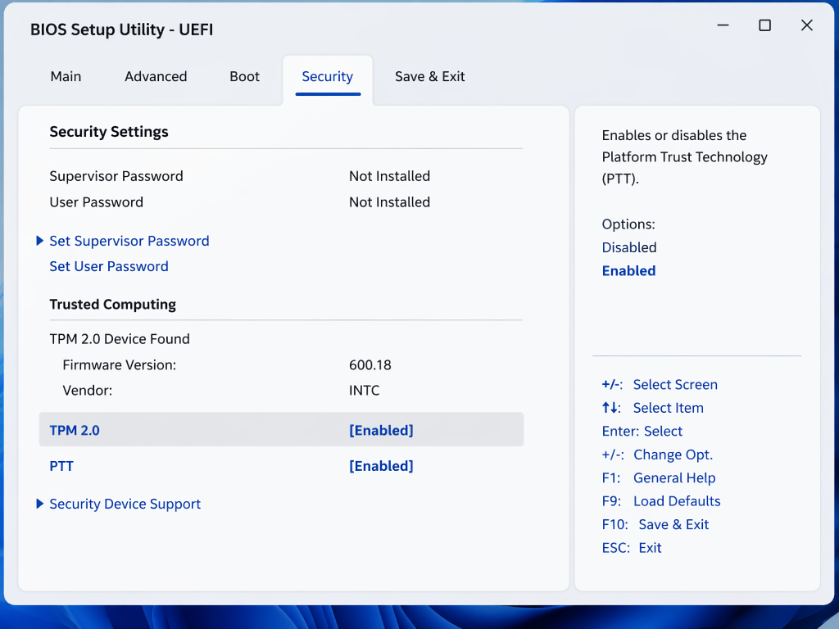The image size is (839, 629).
Task: Go to the Boot tab
Action: pyautogui.click(x=244, y=76)
